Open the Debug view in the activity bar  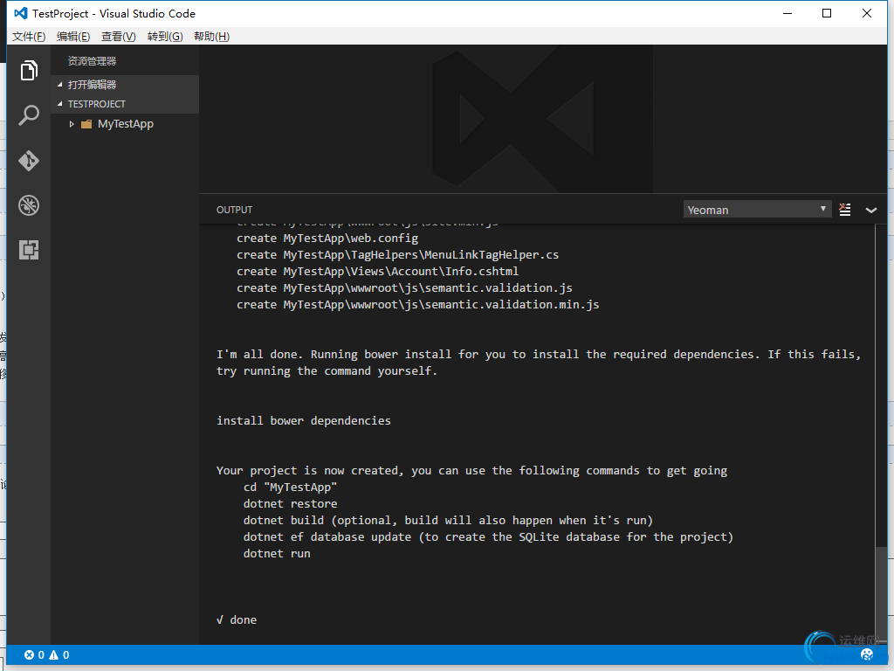click(29, 205)
